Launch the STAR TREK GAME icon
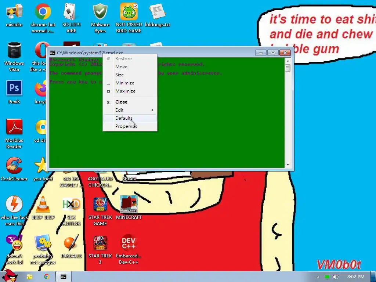This screenshot has width=376, height=282. pos(100,211)
